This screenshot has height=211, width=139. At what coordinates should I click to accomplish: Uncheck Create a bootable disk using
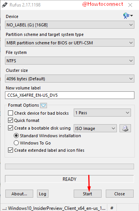click(x=10, y=128)
